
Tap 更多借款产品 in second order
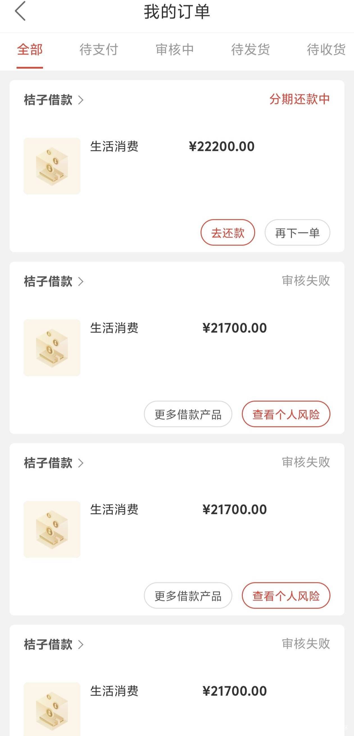pos(188,414)
